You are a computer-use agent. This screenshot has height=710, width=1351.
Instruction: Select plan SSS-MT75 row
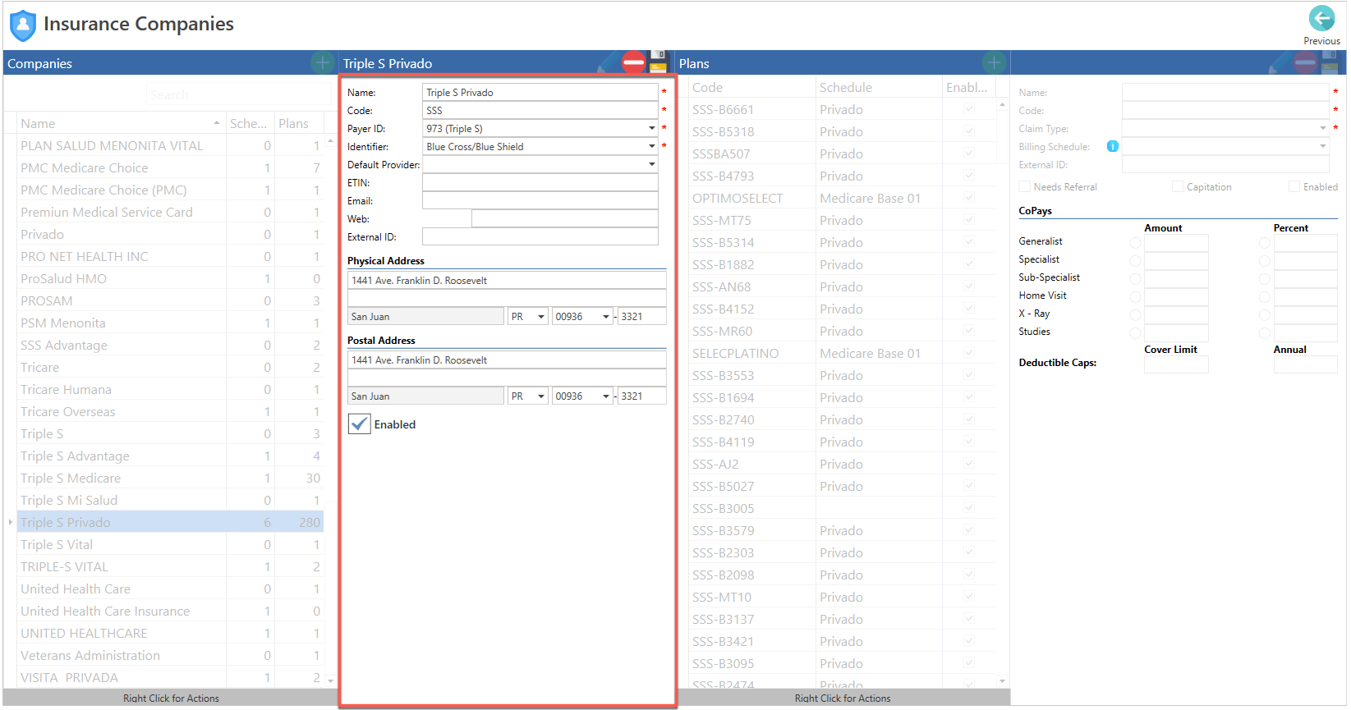click(x=842, y=220)
